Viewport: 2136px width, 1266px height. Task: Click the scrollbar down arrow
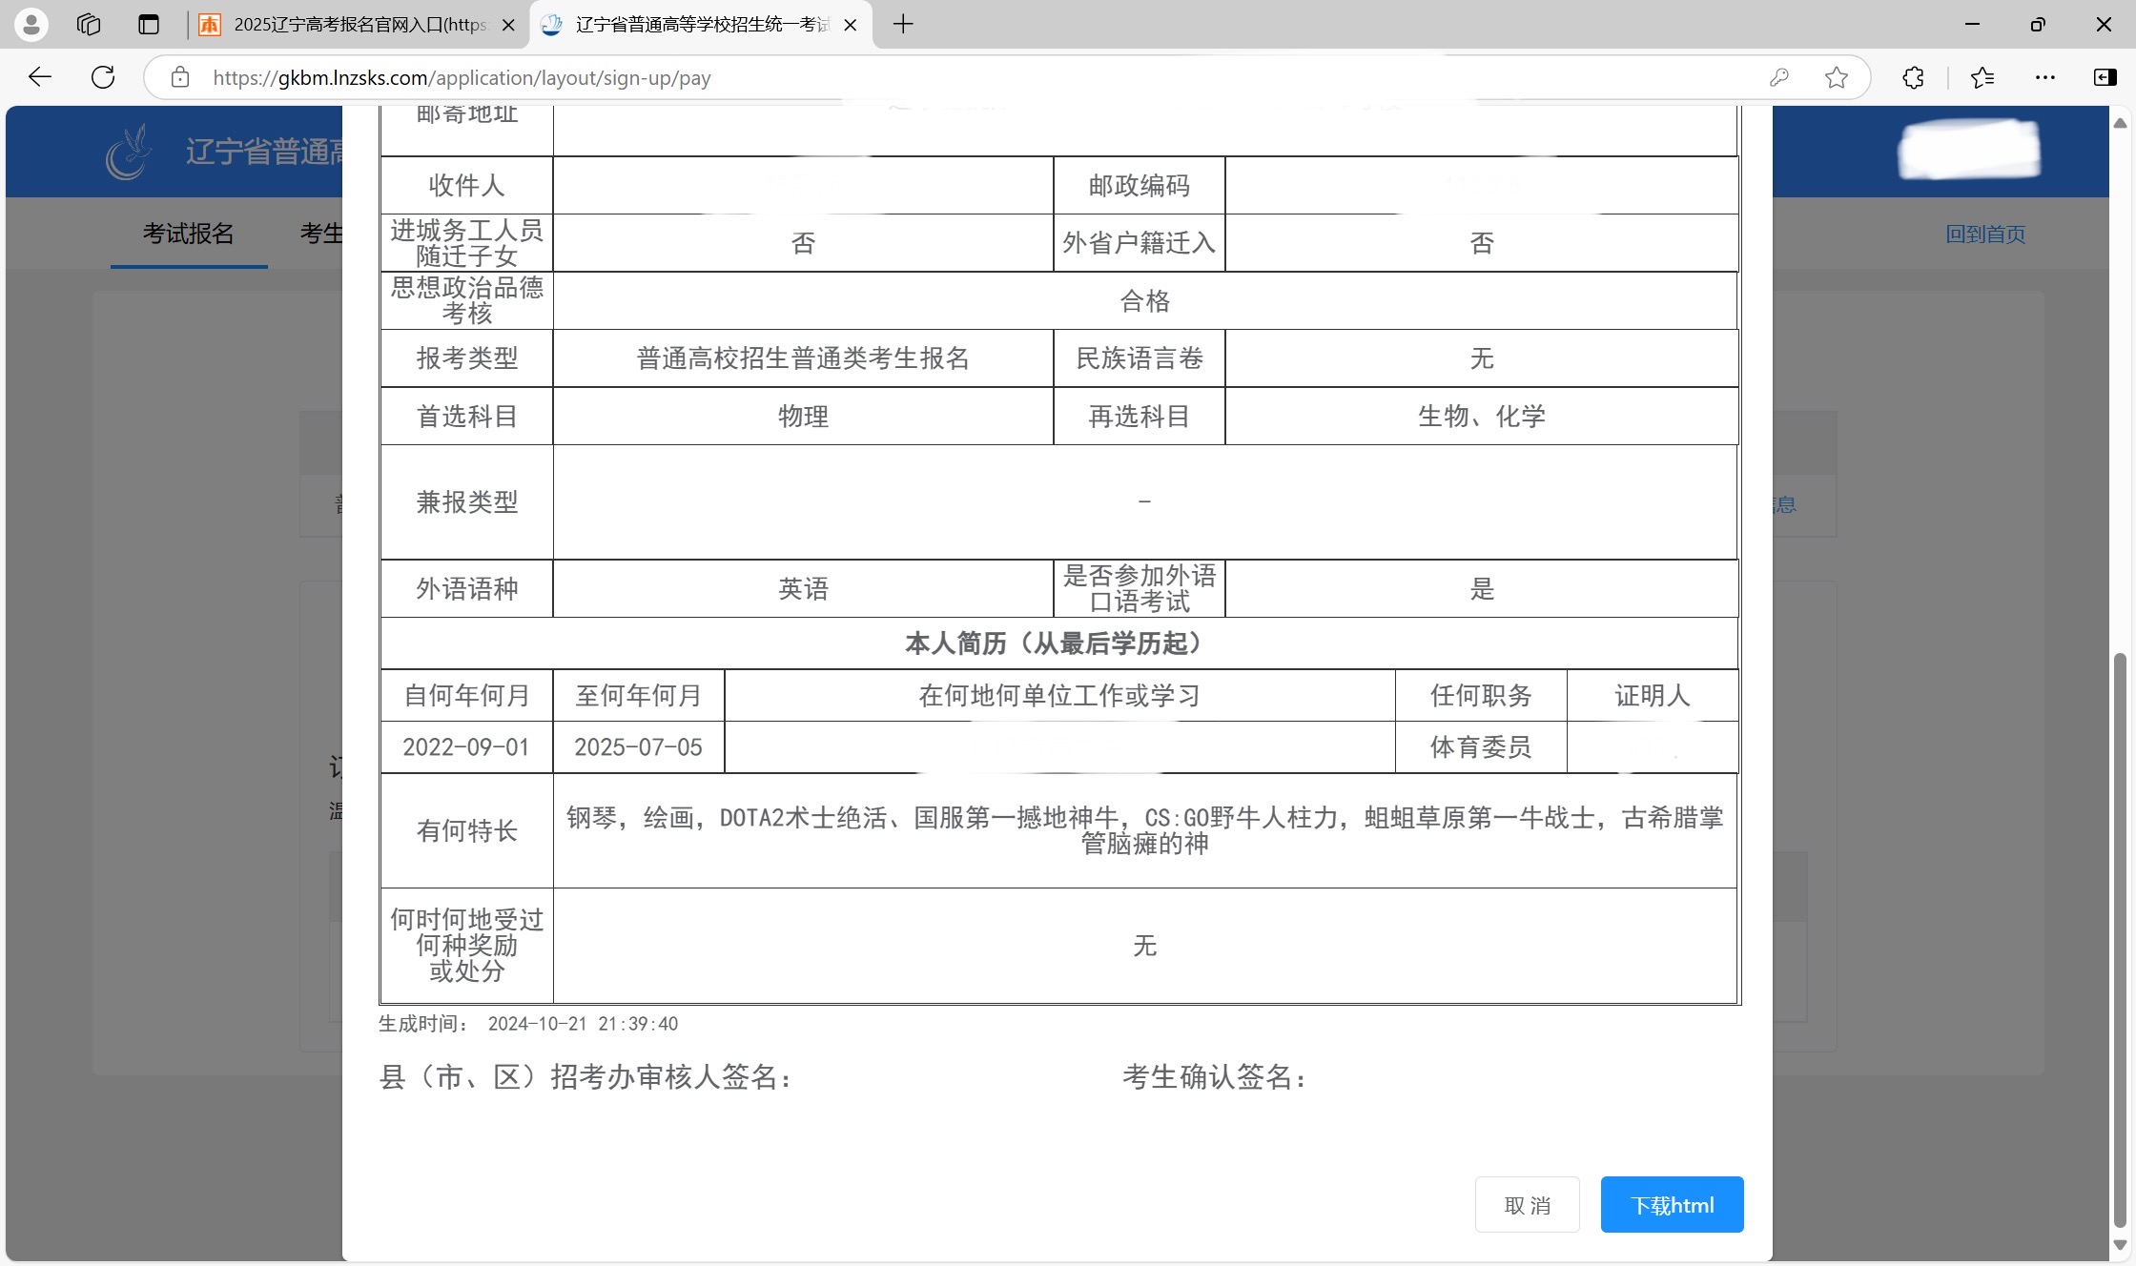point(2120,1244)
